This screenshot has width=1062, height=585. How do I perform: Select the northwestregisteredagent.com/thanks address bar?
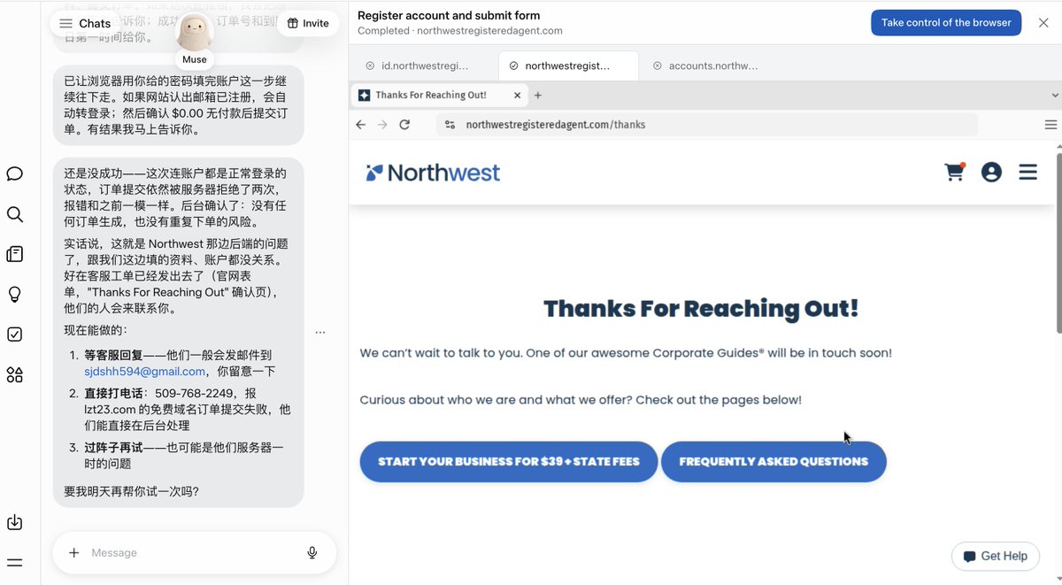click(x=707, y=125)
